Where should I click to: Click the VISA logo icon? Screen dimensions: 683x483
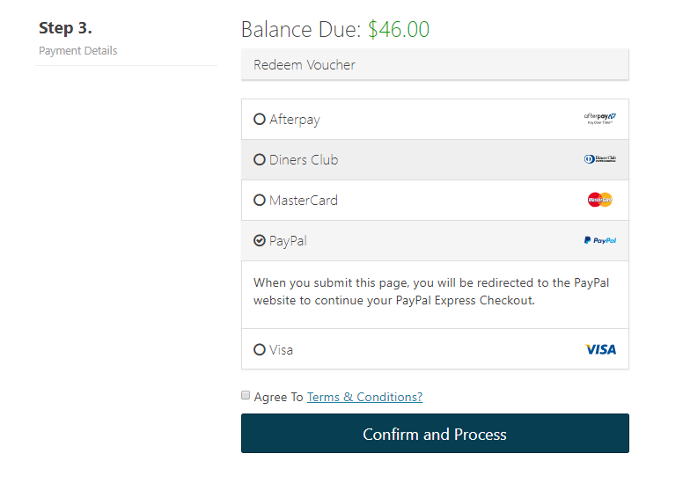tap(599, 349)
